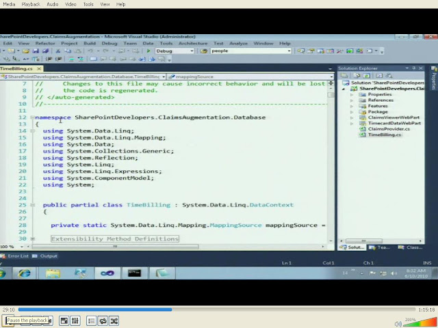Click Visual Studio Architecture menu
The width and height of the screenshot is (438, 328).
193,43
